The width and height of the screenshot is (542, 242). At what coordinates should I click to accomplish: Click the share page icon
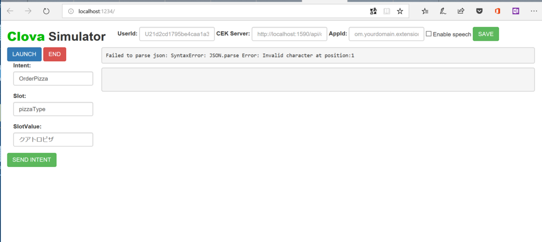[461, 12]
